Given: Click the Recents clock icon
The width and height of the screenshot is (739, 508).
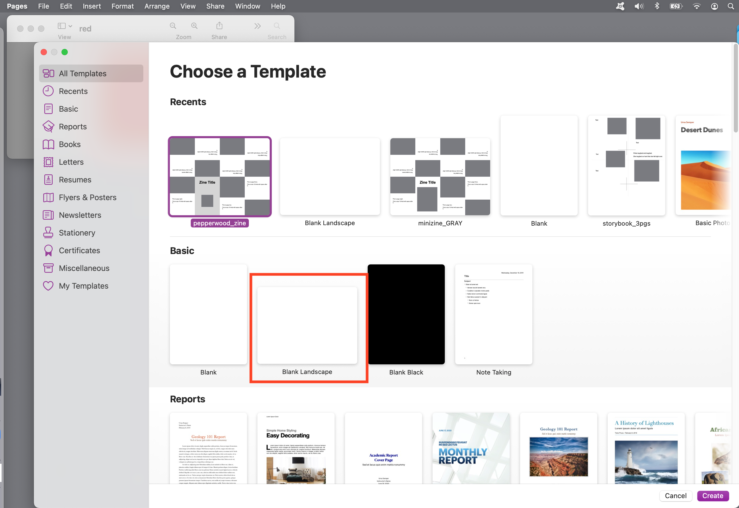Looking at the screenshot, I should (x=48, y=91).
